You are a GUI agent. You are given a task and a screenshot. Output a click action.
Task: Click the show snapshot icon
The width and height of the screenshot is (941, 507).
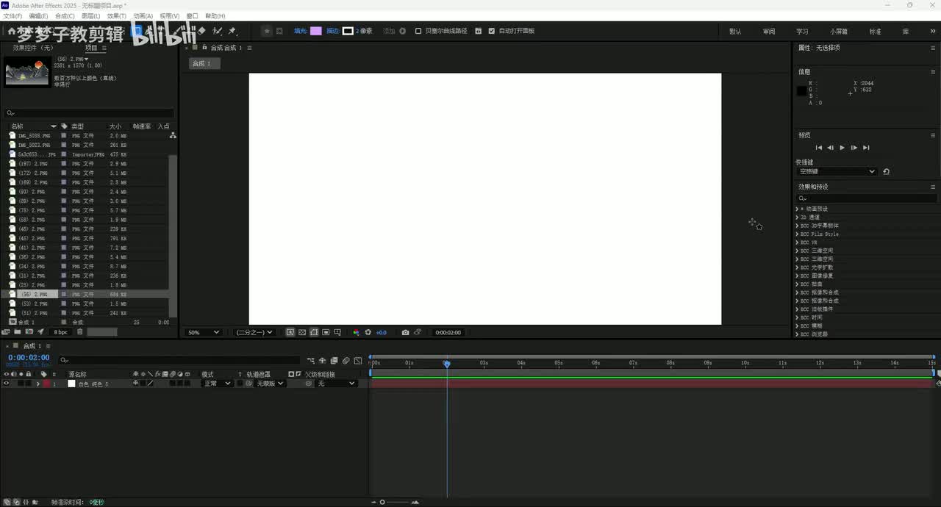(x=418, y=332)
